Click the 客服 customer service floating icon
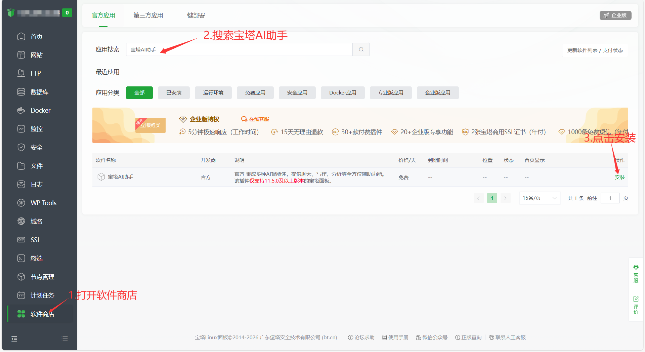645x352 pixels. (636, 274)
